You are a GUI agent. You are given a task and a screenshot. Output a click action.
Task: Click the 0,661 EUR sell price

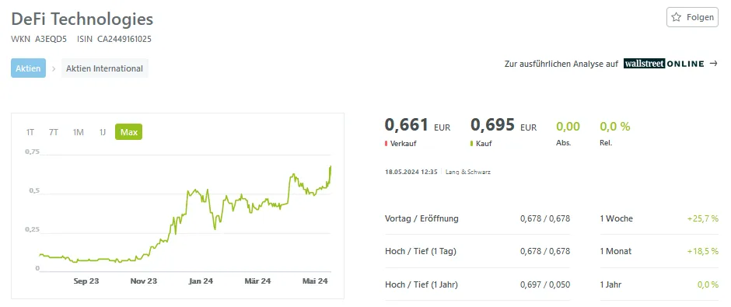point(418,125)
